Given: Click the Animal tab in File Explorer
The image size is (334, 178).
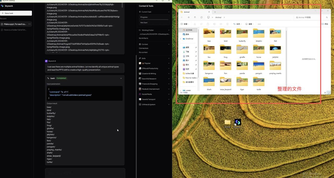Looking at the screenshot, I should [x=195, y=12].
